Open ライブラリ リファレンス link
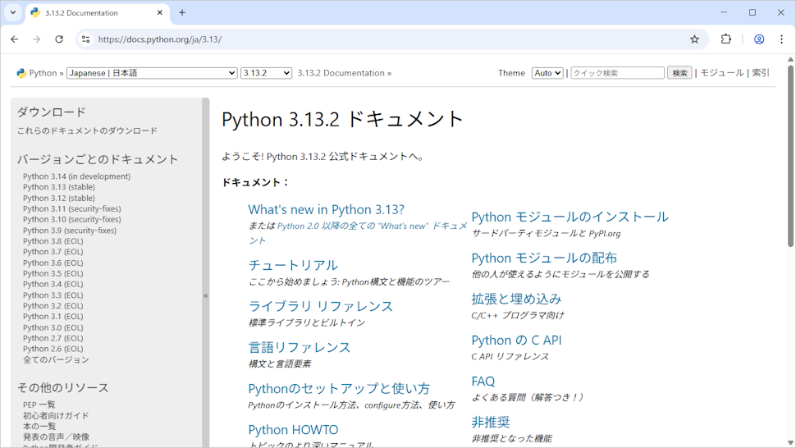 click(320, 306)
